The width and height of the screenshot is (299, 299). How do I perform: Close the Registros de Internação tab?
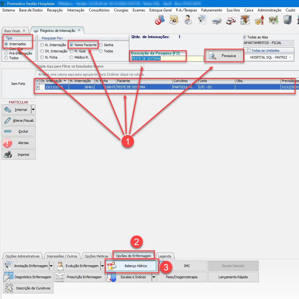point(79,30)
